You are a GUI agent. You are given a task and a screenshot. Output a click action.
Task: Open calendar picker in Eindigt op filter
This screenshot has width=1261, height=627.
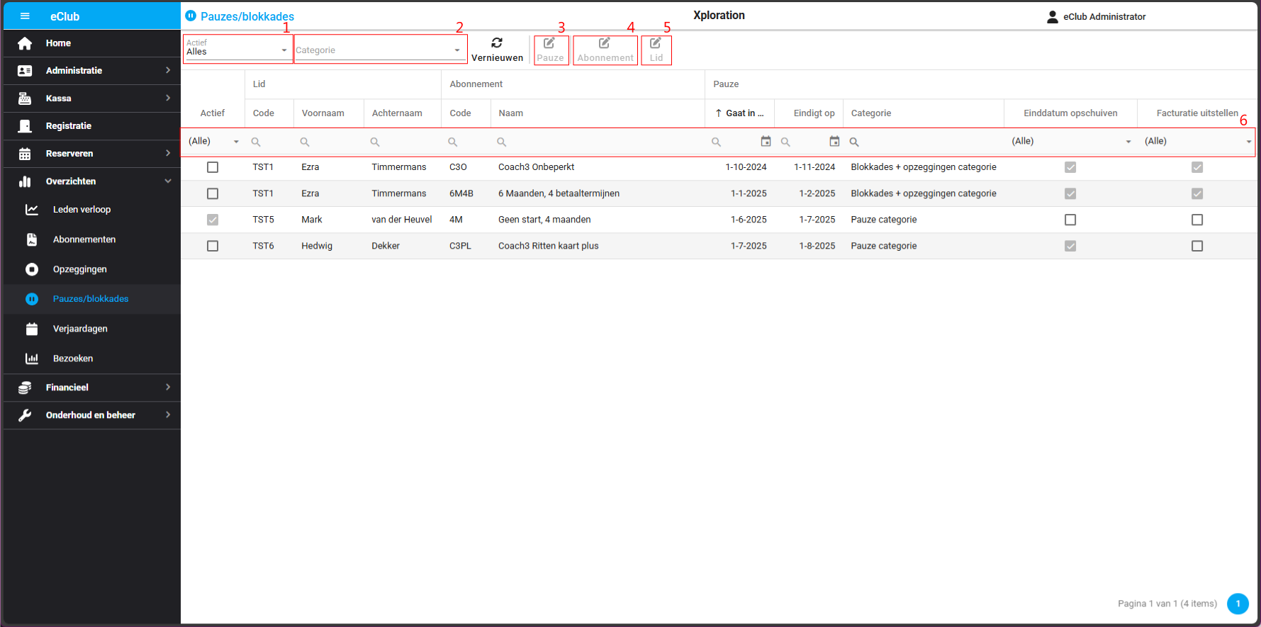click(x=834, y=142)
